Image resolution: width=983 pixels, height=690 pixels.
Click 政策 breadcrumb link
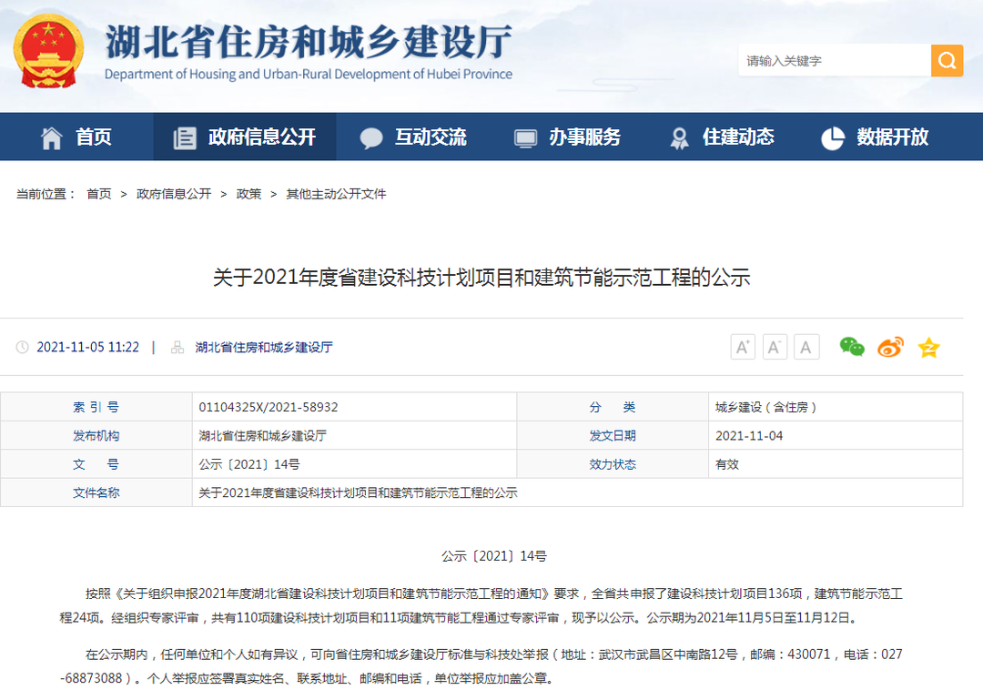tap(248, 194)
